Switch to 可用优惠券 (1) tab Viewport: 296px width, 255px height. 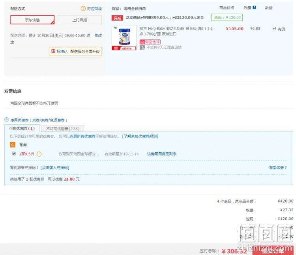(22, 128)
